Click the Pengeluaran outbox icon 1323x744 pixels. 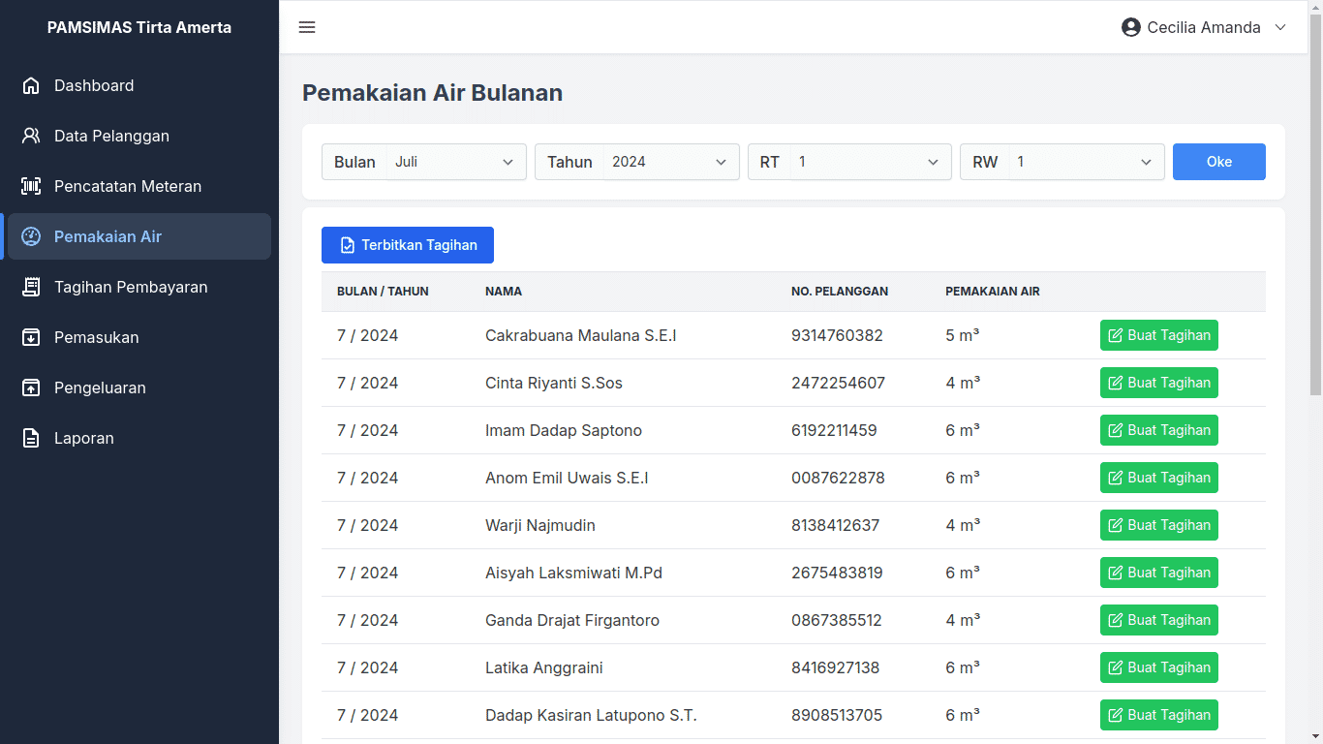coord(31,387)
